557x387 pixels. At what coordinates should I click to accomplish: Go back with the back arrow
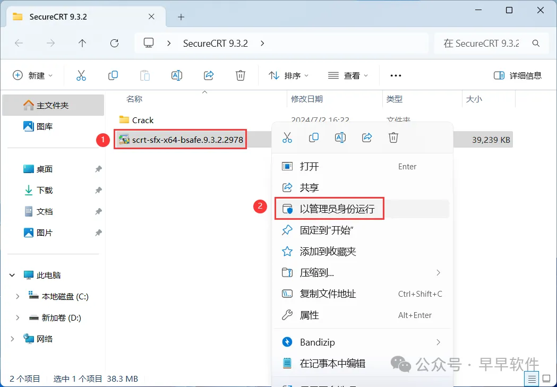[x=19, y=44]
